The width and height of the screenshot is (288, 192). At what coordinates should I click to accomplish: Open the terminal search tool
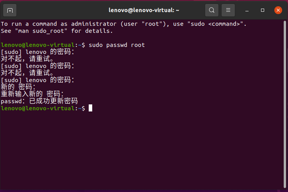pyautogui.click(x=211, y=10)
